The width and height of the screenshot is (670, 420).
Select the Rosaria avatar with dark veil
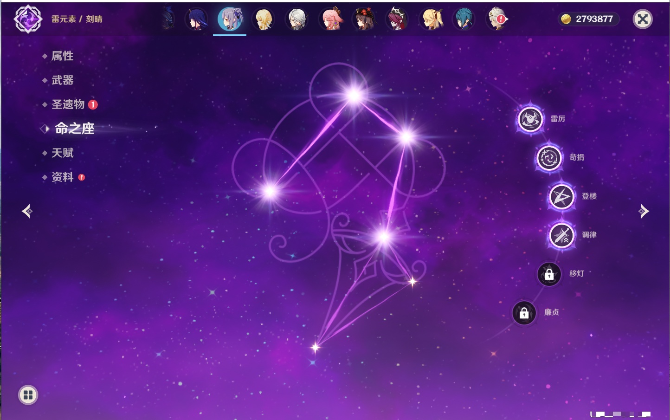click(397, 19)
